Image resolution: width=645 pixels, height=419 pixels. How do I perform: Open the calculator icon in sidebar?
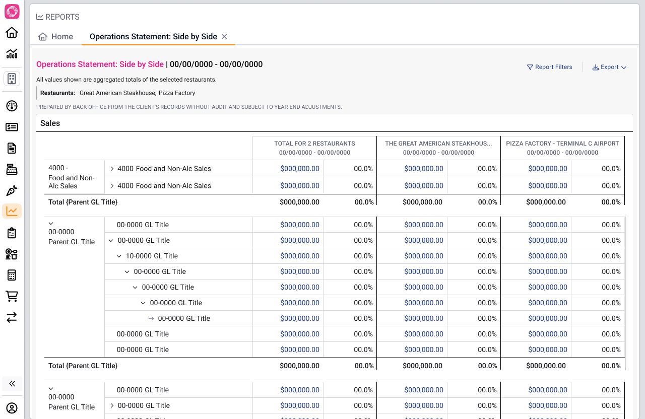point(12,275)
